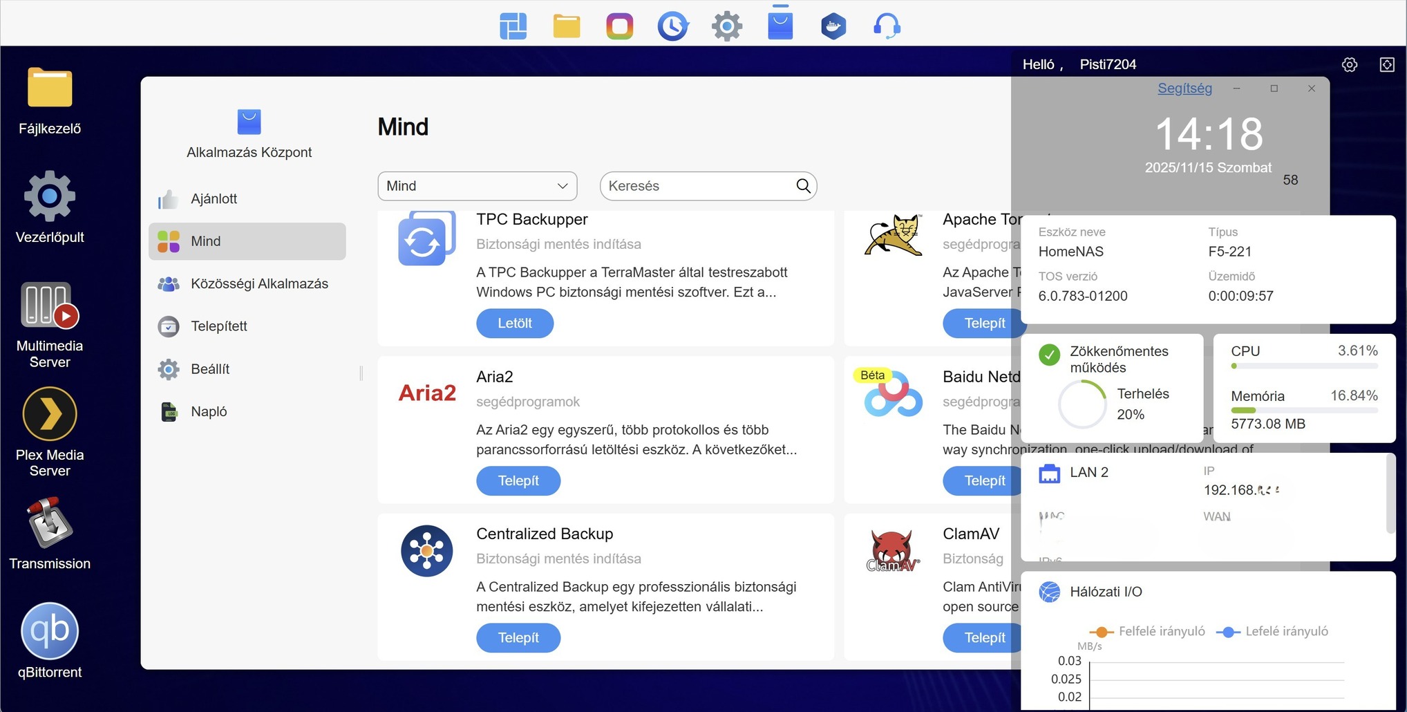Click the ClamAV app icon
This screenshot has width=1407, height=712.
coord(894,552)
